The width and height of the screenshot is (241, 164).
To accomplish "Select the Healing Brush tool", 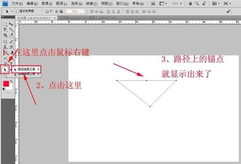I will coord(5,41).
